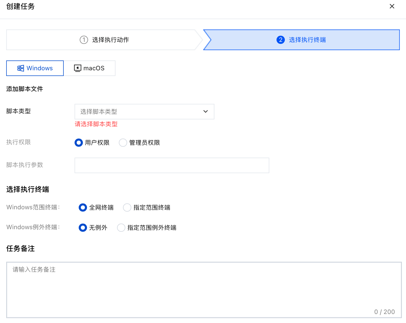Viewport: 406px width, 323px height.
Task: Click the 选择执行终端 step header
Action: (x=307, y=40)
